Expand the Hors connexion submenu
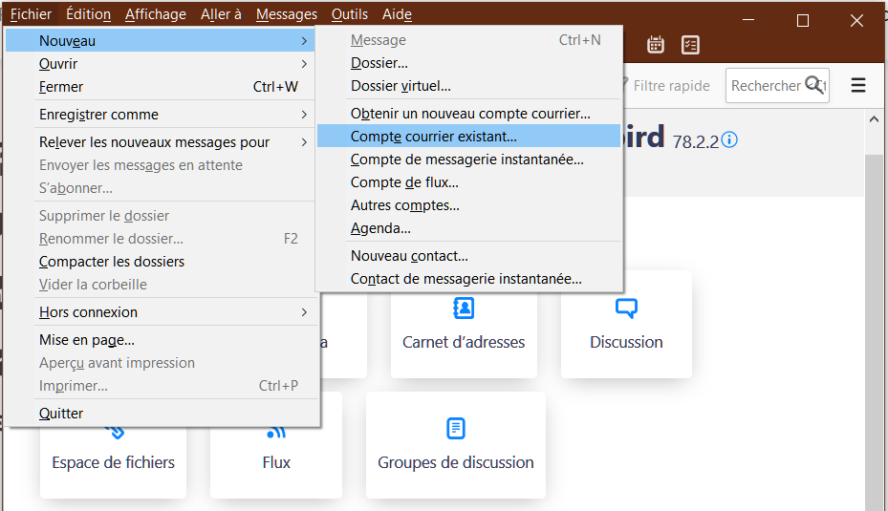Image resolution: width=888 pixels, height=511 pixels. (x=162, y=312)
